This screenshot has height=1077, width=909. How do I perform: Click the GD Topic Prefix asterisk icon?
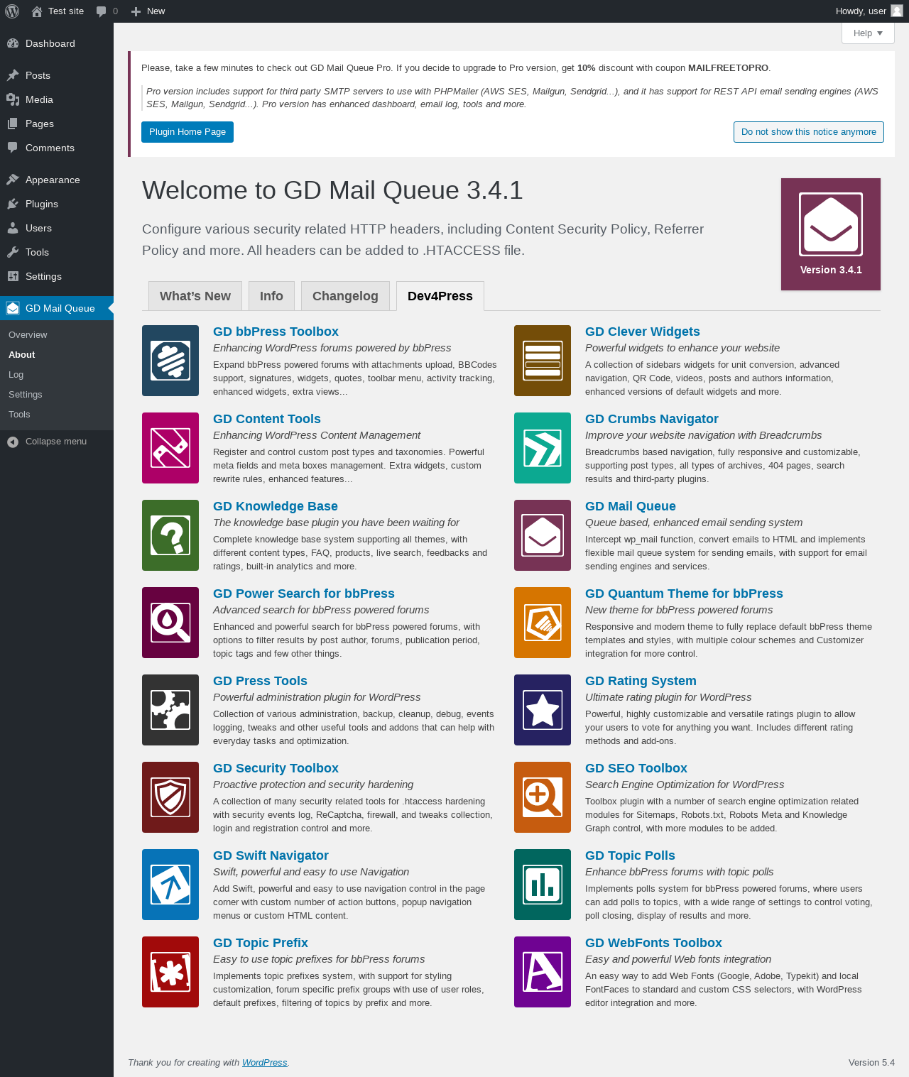tap(170, 972)
